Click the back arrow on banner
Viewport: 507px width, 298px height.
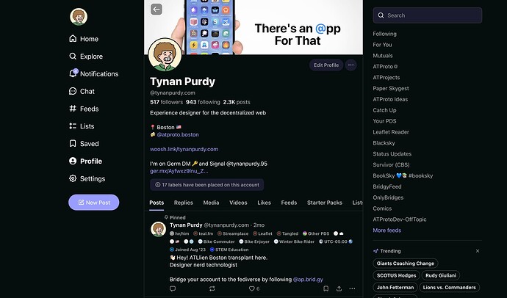tap(157, 9)
